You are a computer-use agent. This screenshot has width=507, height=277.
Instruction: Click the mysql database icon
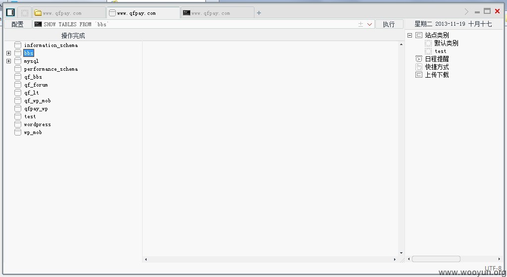(x=18, y=61)
